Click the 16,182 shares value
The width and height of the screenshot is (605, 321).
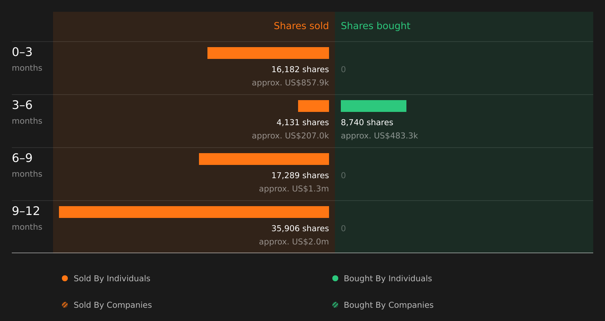300,70
